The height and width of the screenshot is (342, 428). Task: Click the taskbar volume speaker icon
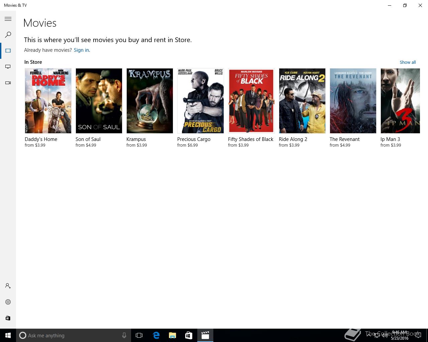pos(385,335)
